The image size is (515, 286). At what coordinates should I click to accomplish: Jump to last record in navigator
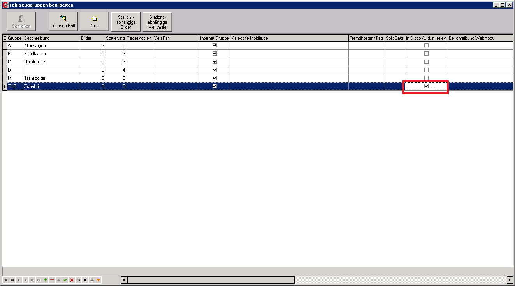[x=39, y=280]
